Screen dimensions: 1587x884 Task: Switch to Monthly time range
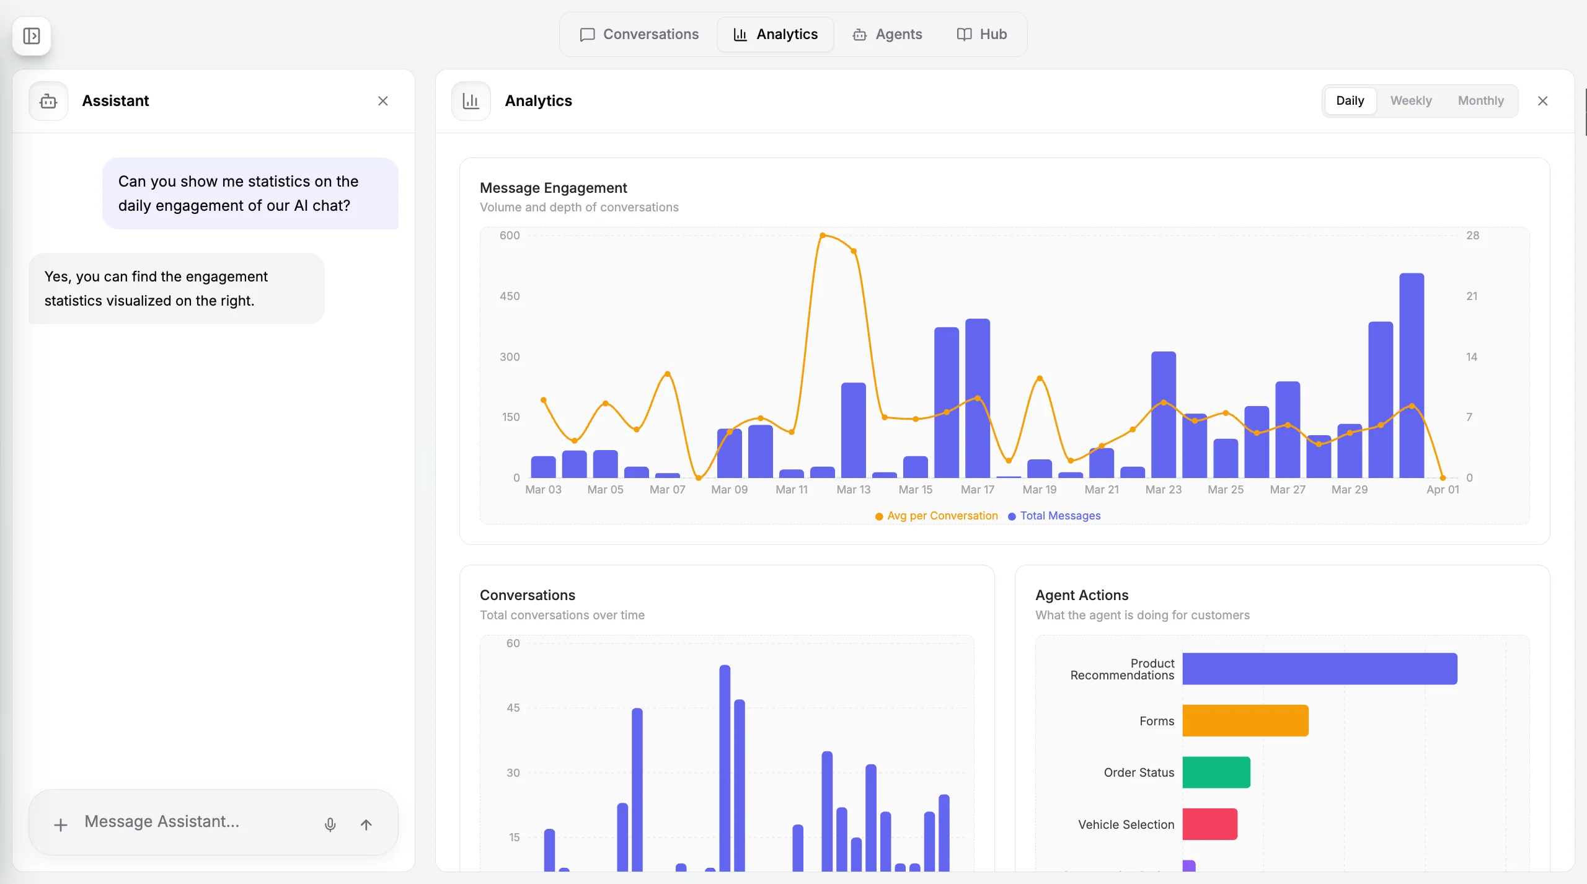click(x=1480, y=100)
